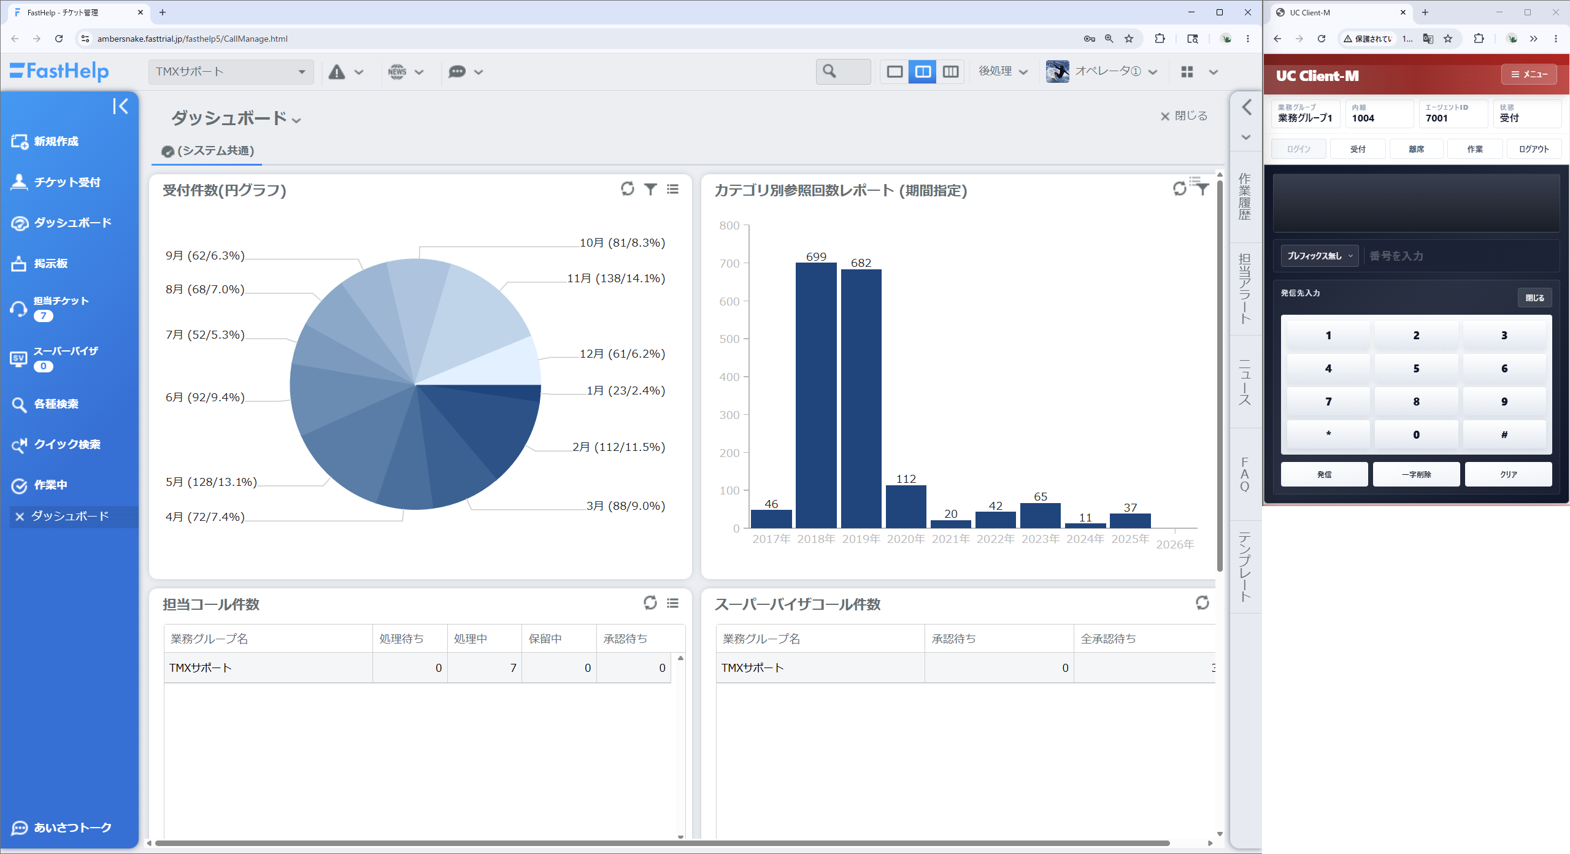Open list menu of 担当コール件数 widget

pos(673,603)
